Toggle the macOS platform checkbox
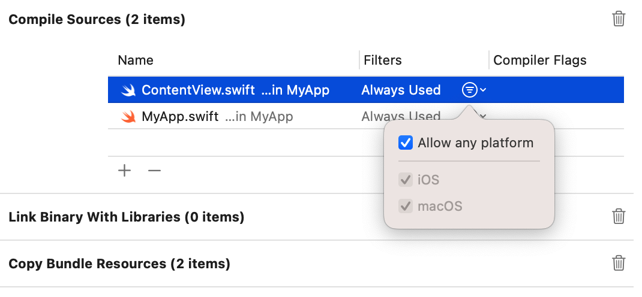Image resolution: width=642 pixels, height=297 pixels. [406, 207]
